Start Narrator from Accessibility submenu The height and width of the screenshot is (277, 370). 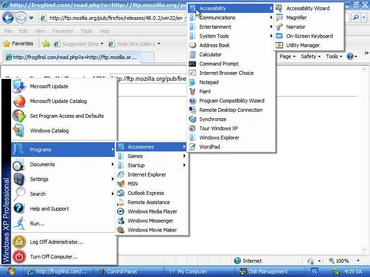(x=308, y=27)
